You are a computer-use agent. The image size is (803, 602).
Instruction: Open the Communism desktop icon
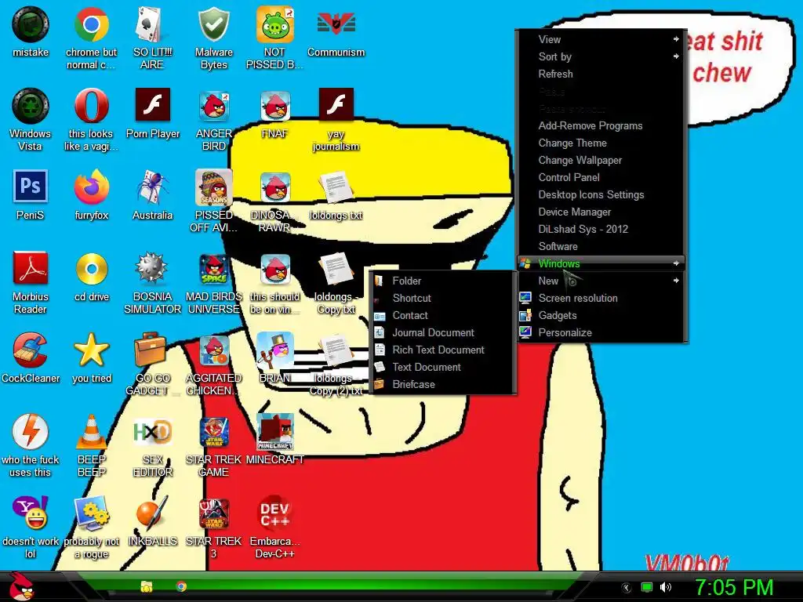336,24
